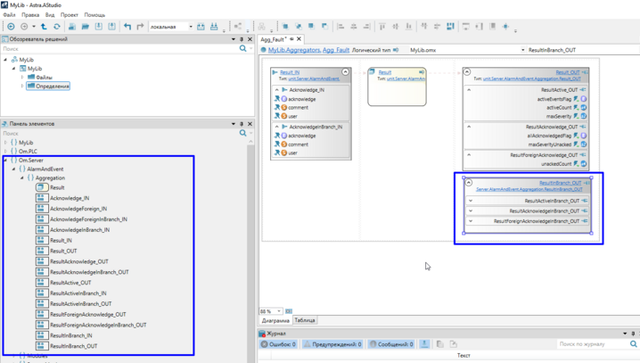Expand the Файлы folder in solution tree
The width and height of the screenshot is (640, 363).
coord(23,78)
